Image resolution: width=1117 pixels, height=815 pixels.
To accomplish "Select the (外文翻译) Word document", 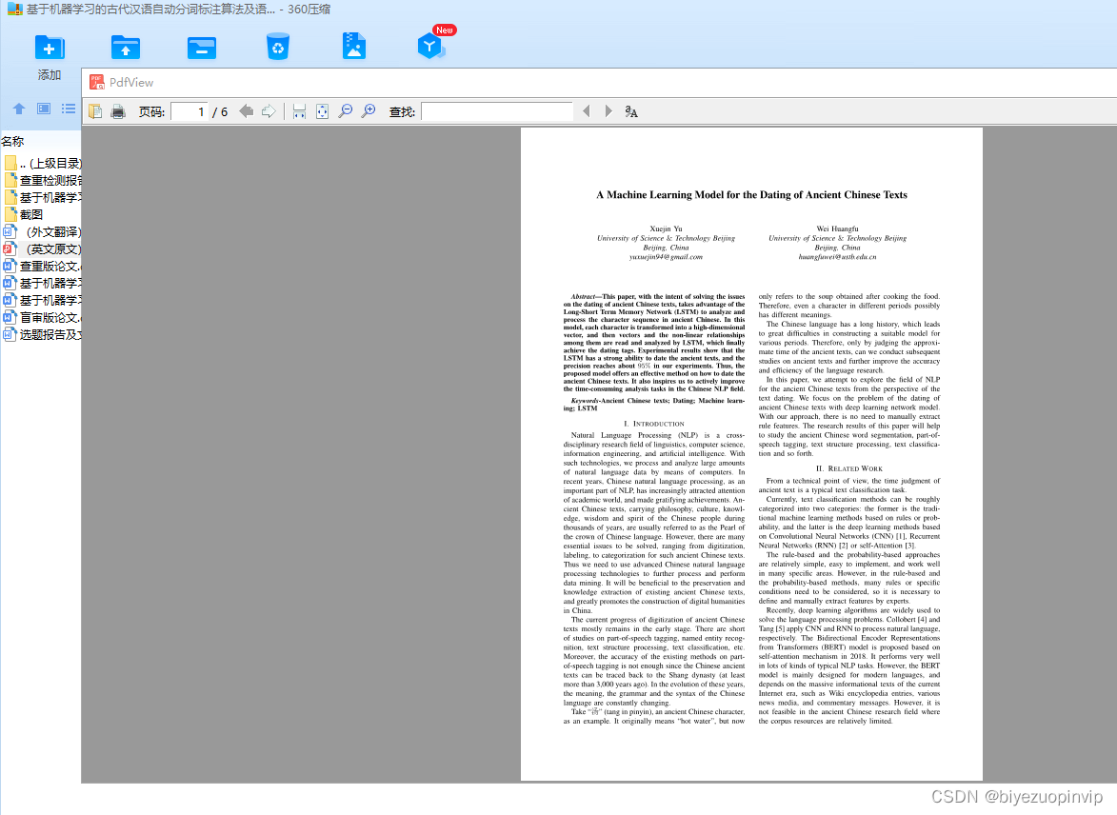I will click(42, 231).
